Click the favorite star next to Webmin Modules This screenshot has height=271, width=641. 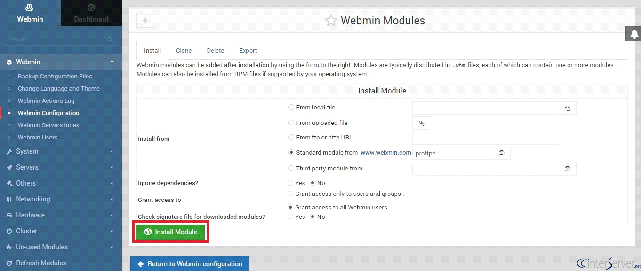331,21
